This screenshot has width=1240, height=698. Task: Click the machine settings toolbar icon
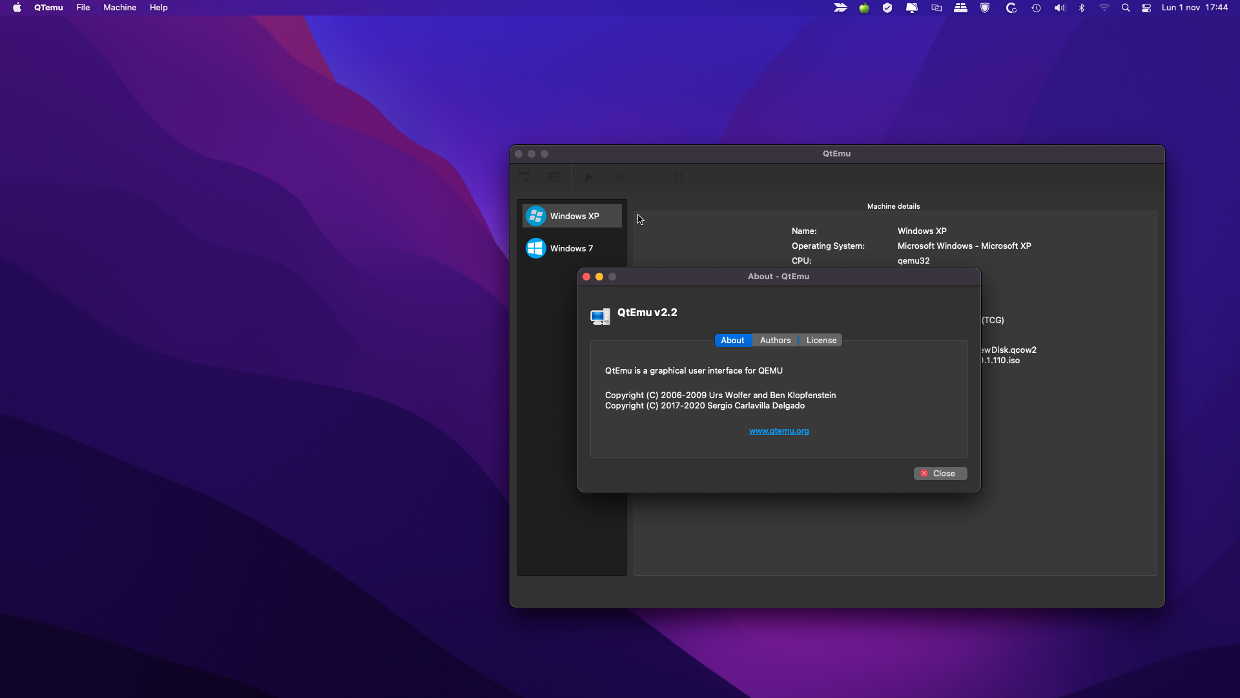pos(553,177)
